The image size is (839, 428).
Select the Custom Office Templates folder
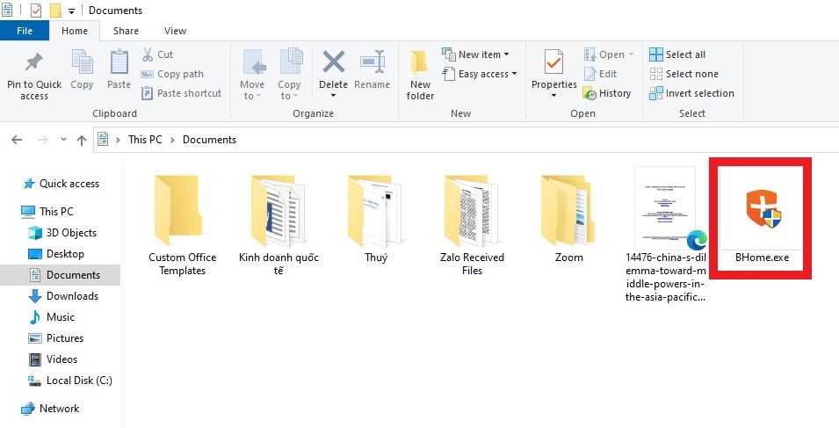[183, 223]
